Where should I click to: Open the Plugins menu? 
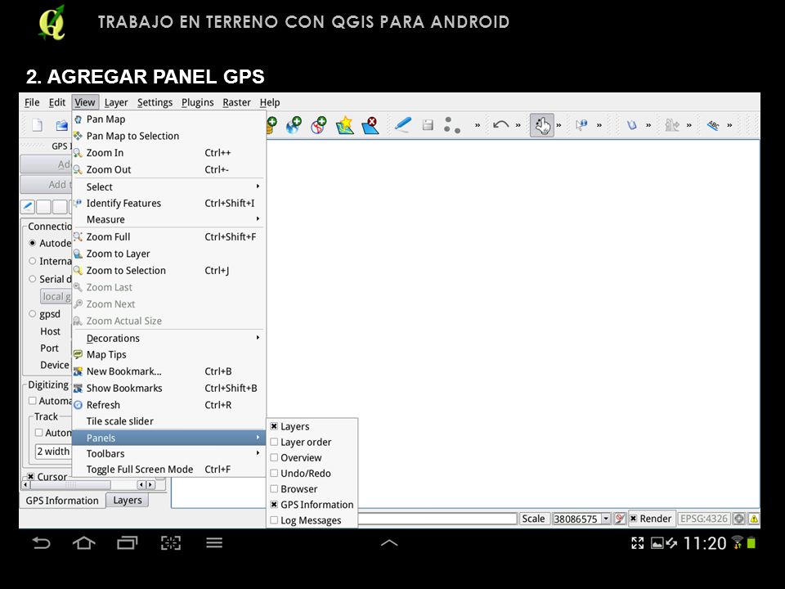[x=197, y=102]
